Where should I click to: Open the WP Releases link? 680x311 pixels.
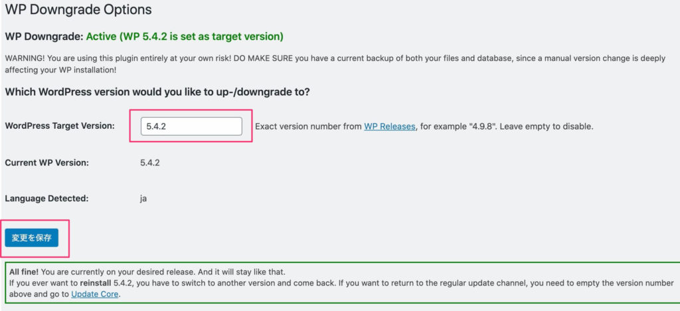(389, 127)
